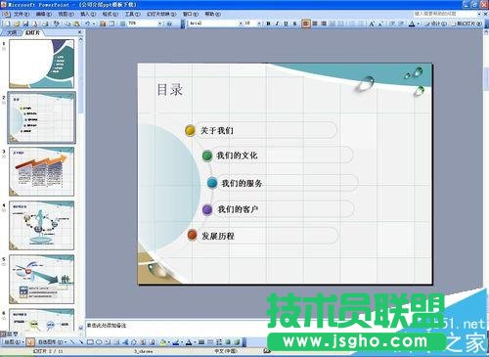This screenshot has height=357, width=489.
Task: Toggle Underline formatting
Action: (286, 23)
